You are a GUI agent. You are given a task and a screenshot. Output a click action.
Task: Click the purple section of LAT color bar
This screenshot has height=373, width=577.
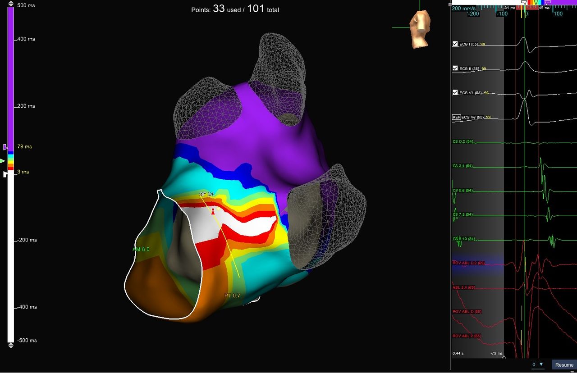click(x=11, y=77)
